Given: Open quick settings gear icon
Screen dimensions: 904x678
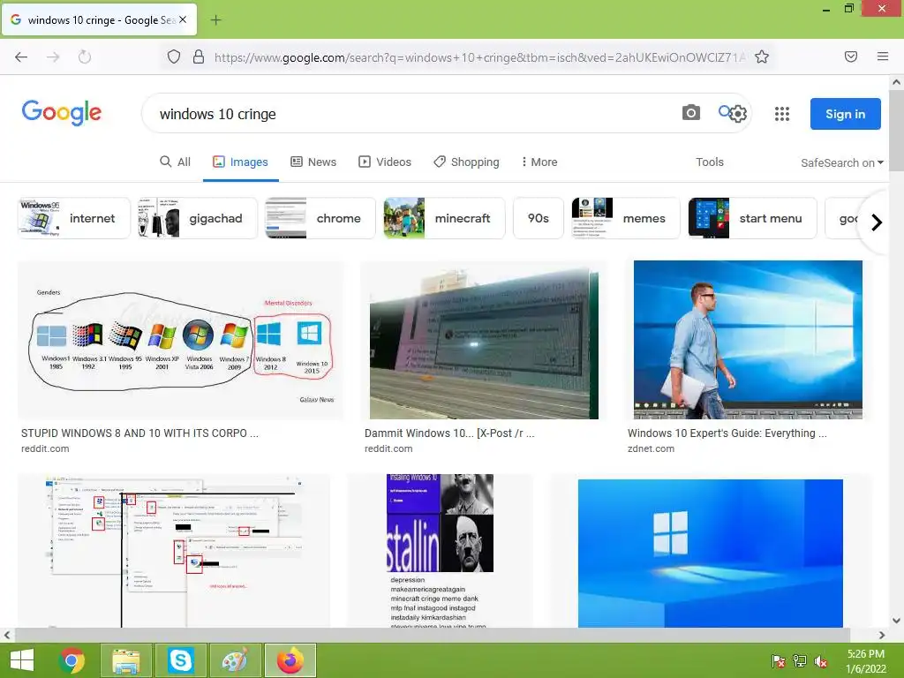Looking at the screenshot, I should (739, 114).
